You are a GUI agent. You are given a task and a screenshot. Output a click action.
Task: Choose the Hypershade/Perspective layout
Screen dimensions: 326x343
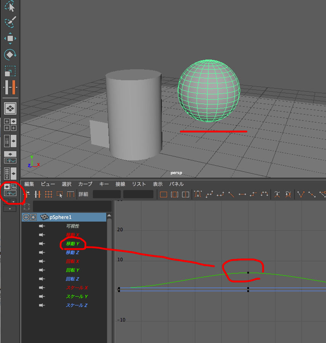10,174
